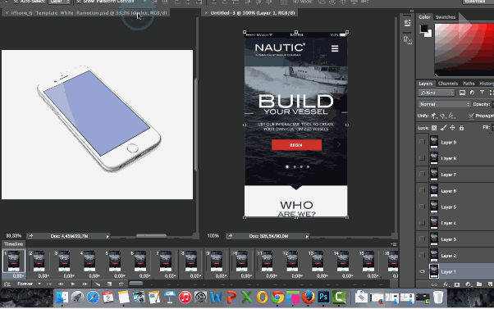Tween animation frames icon
The height and width of the screenshot is (309, 494).
[x=98, y=284]
